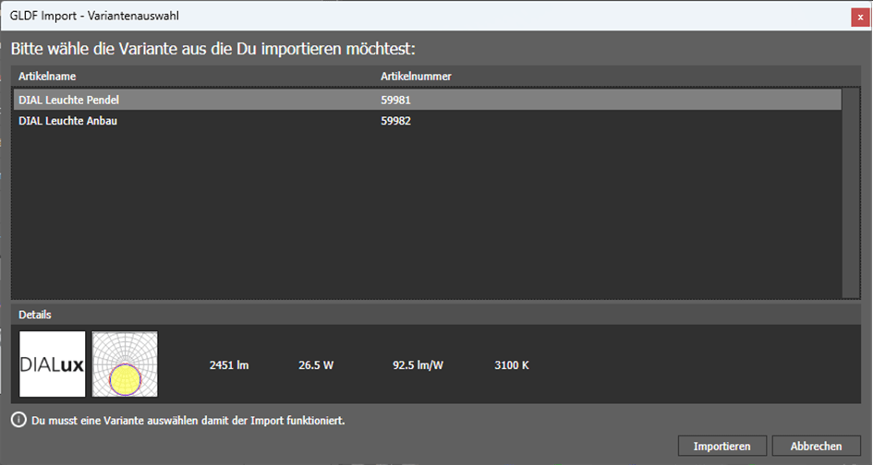Click the DIALux logo thumbnail
The width and height of the screenshot is (873, 465).
pyautogui.click(x=53, y=364)
